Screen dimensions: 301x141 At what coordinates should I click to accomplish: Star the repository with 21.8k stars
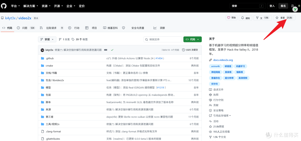pos(284,18)
